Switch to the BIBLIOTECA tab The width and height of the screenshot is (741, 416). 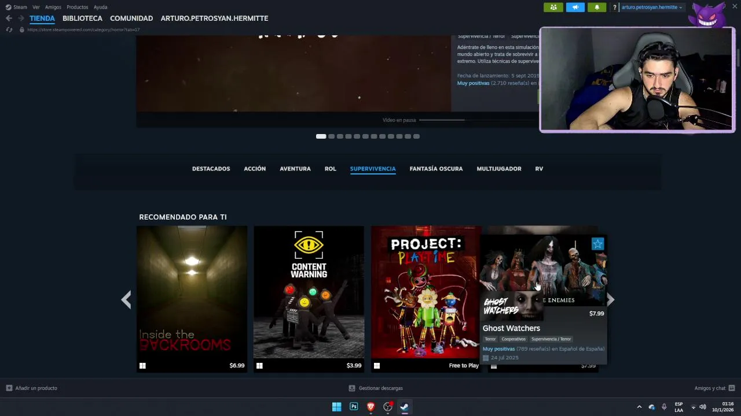(82, 18)
